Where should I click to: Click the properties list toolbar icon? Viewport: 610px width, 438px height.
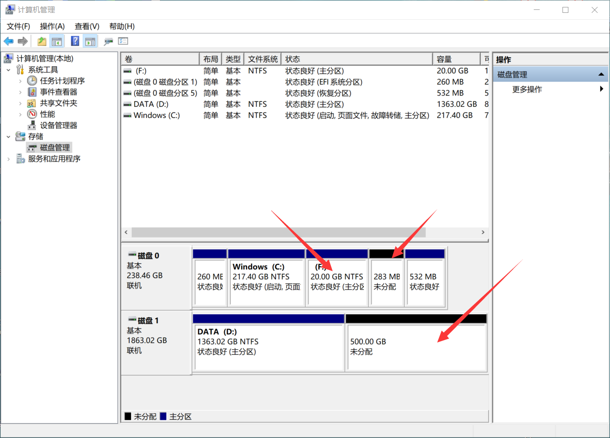pyautogui.click(x=123, y=42)
